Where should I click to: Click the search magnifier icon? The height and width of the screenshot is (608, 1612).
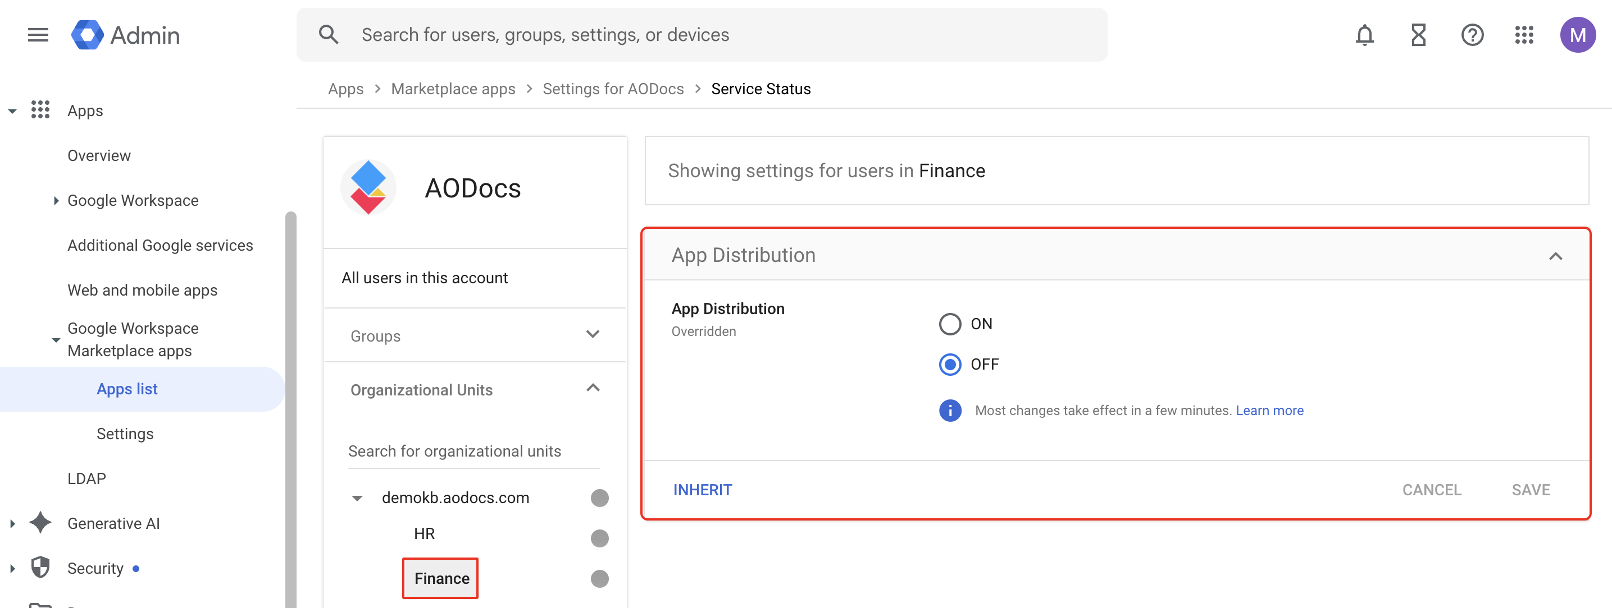(329, 34)
